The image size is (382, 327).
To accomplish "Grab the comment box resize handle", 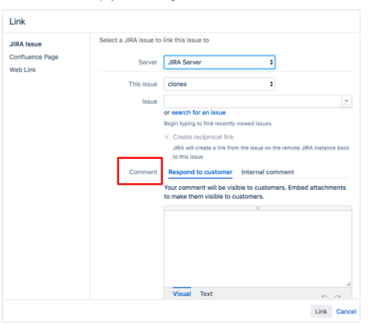I will pos(349,284).
